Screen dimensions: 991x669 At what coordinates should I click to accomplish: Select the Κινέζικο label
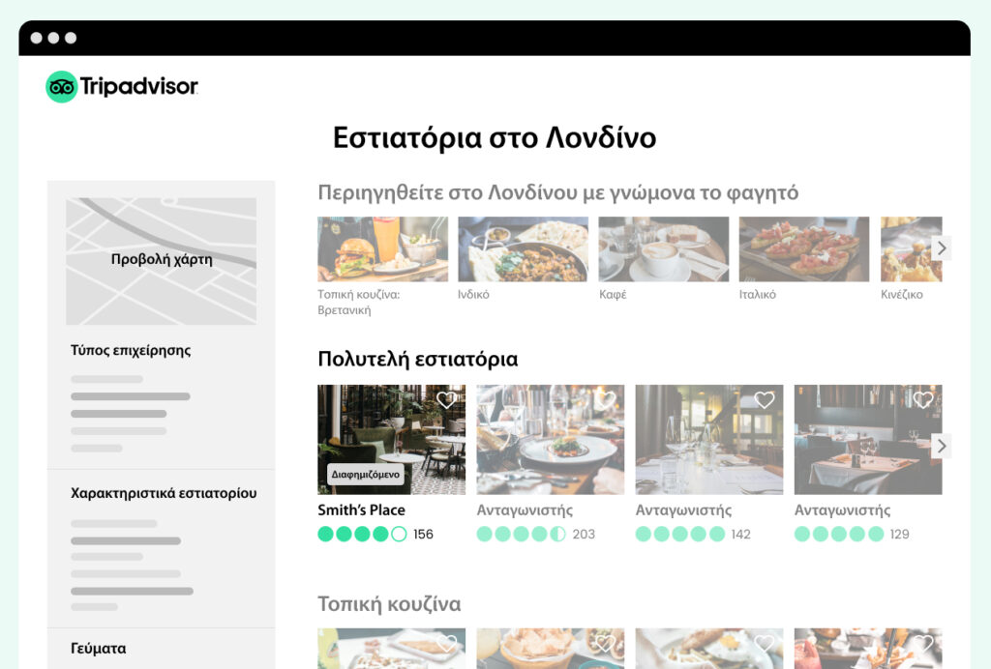pyautogui.click(x=902, y=294)
